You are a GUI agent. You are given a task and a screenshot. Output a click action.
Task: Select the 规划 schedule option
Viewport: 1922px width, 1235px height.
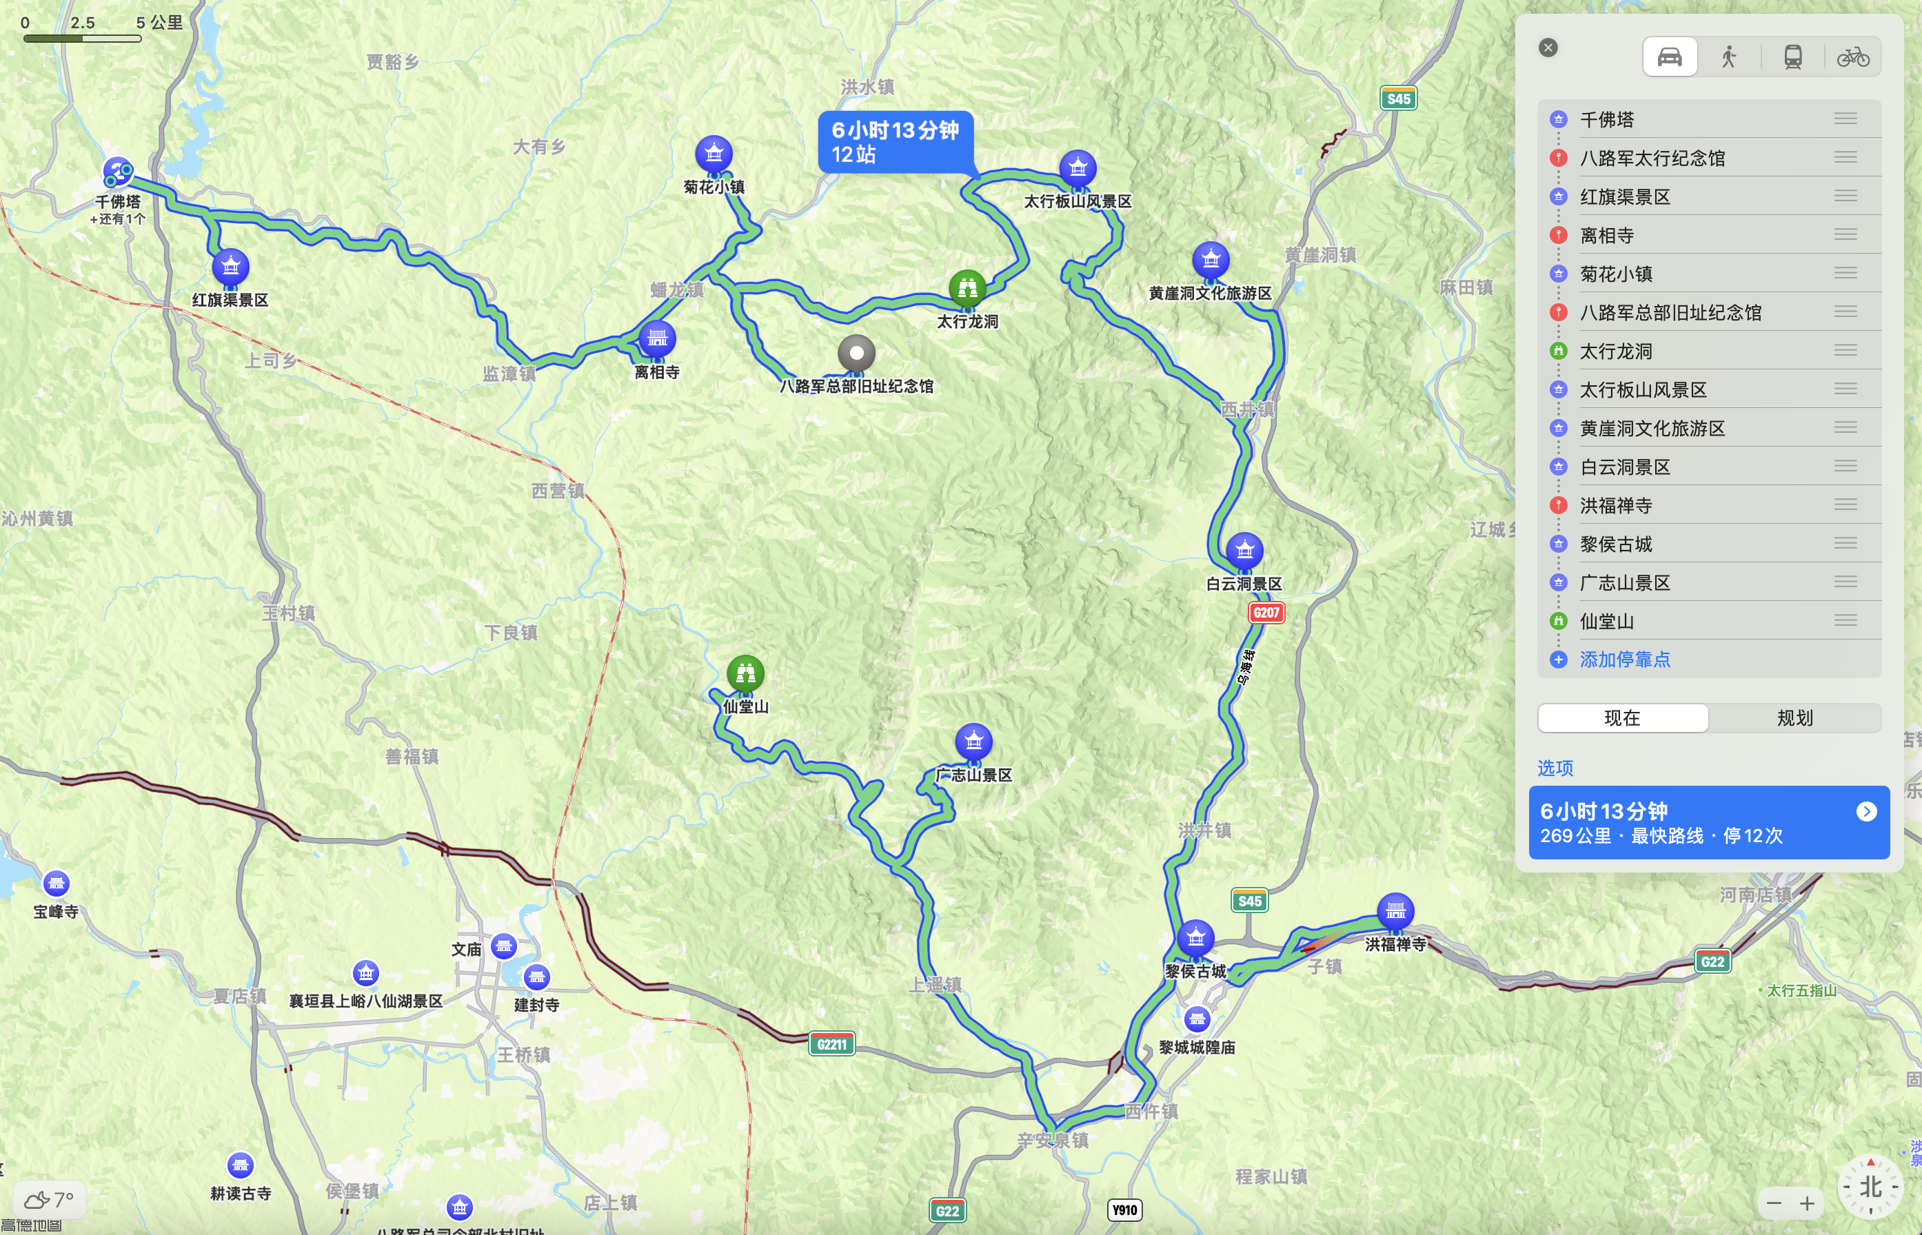click(1795, 717)
